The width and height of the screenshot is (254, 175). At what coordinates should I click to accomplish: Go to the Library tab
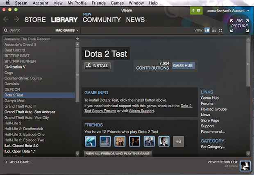[64, 20]
